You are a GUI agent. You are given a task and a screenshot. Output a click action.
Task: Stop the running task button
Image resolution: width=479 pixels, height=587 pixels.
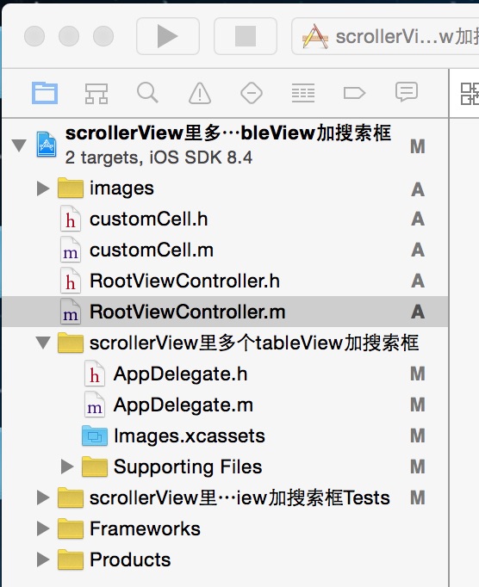click(246, 36)
